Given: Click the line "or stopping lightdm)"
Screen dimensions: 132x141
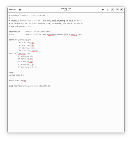Looking at the screenshot, I should 27,67.
